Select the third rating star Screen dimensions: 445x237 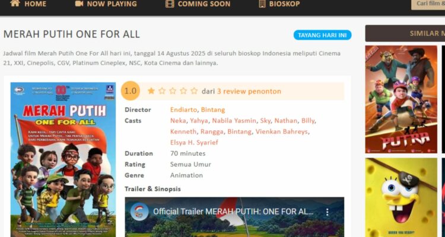[173, 91]
